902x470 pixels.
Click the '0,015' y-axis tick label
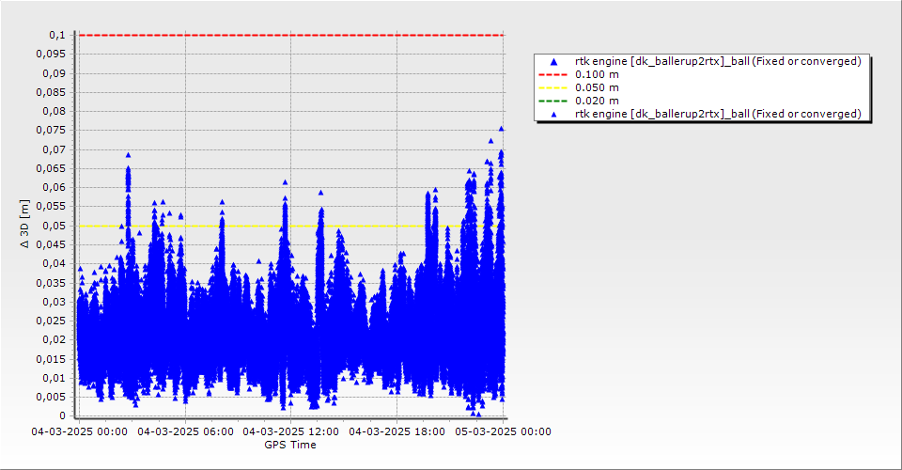pyautogui.click(x=51, y=359)
